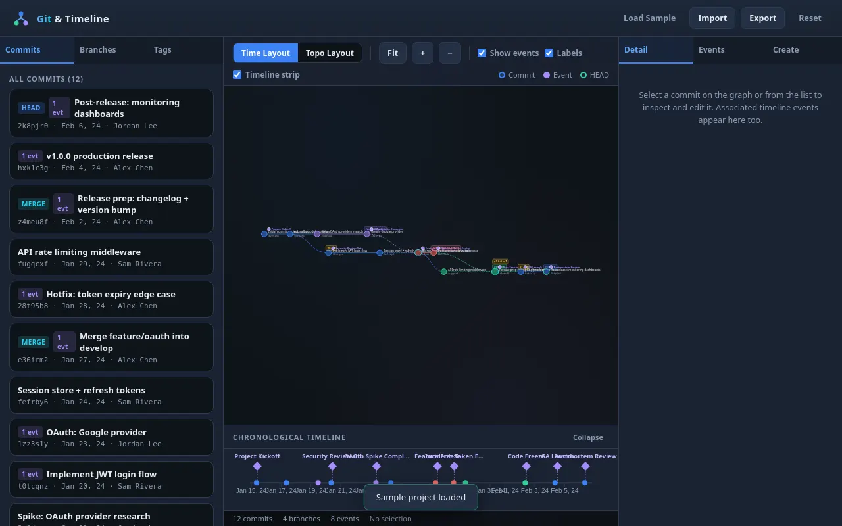The height and width of the screenshot is (526, 842).
Task: Click the Import button
Action: coord(712,18)
